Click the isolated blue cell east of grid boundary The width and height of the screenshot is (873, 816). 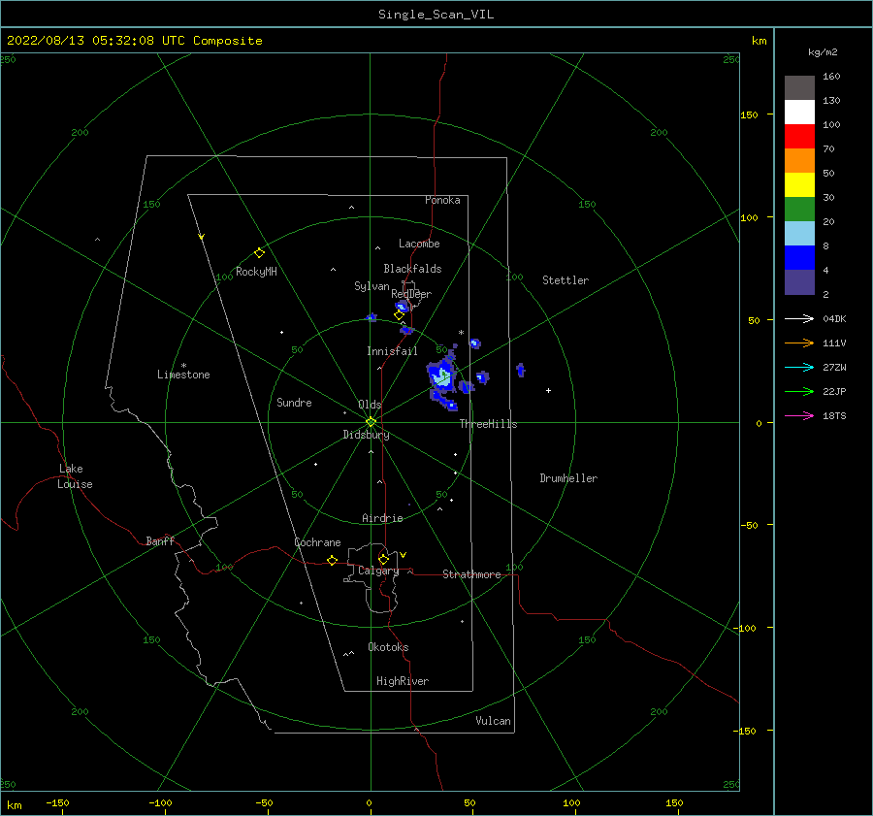pyautogui.click(x=521, y=370)
